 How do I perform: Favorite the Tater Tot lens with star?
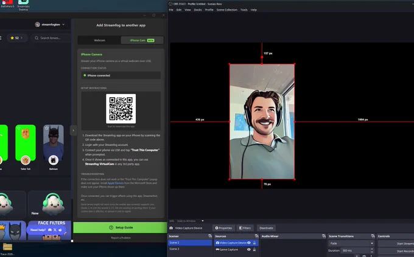(x=19, y=128)
